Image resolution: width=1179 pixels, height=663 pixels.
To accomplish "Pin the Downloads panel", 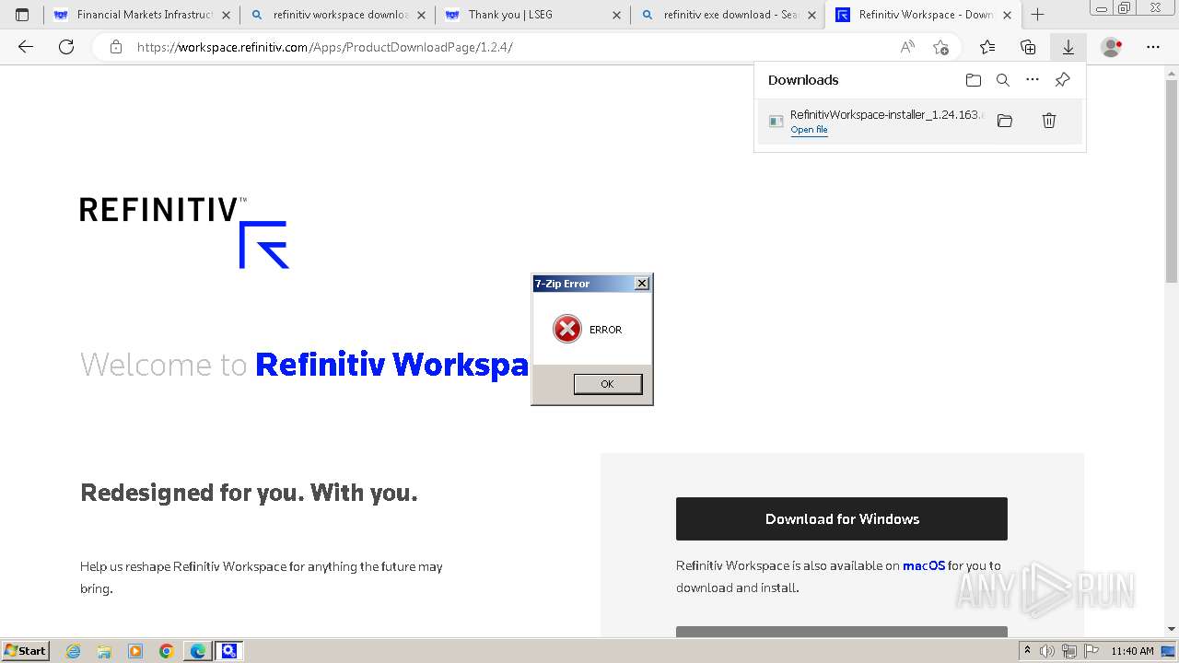I will (x=1062, y=80).
